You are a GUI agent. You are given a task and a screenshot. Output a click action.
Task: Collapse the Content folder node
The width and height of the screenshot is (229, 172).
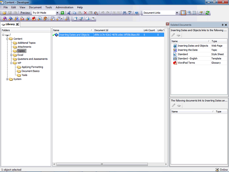click(7, 39)
